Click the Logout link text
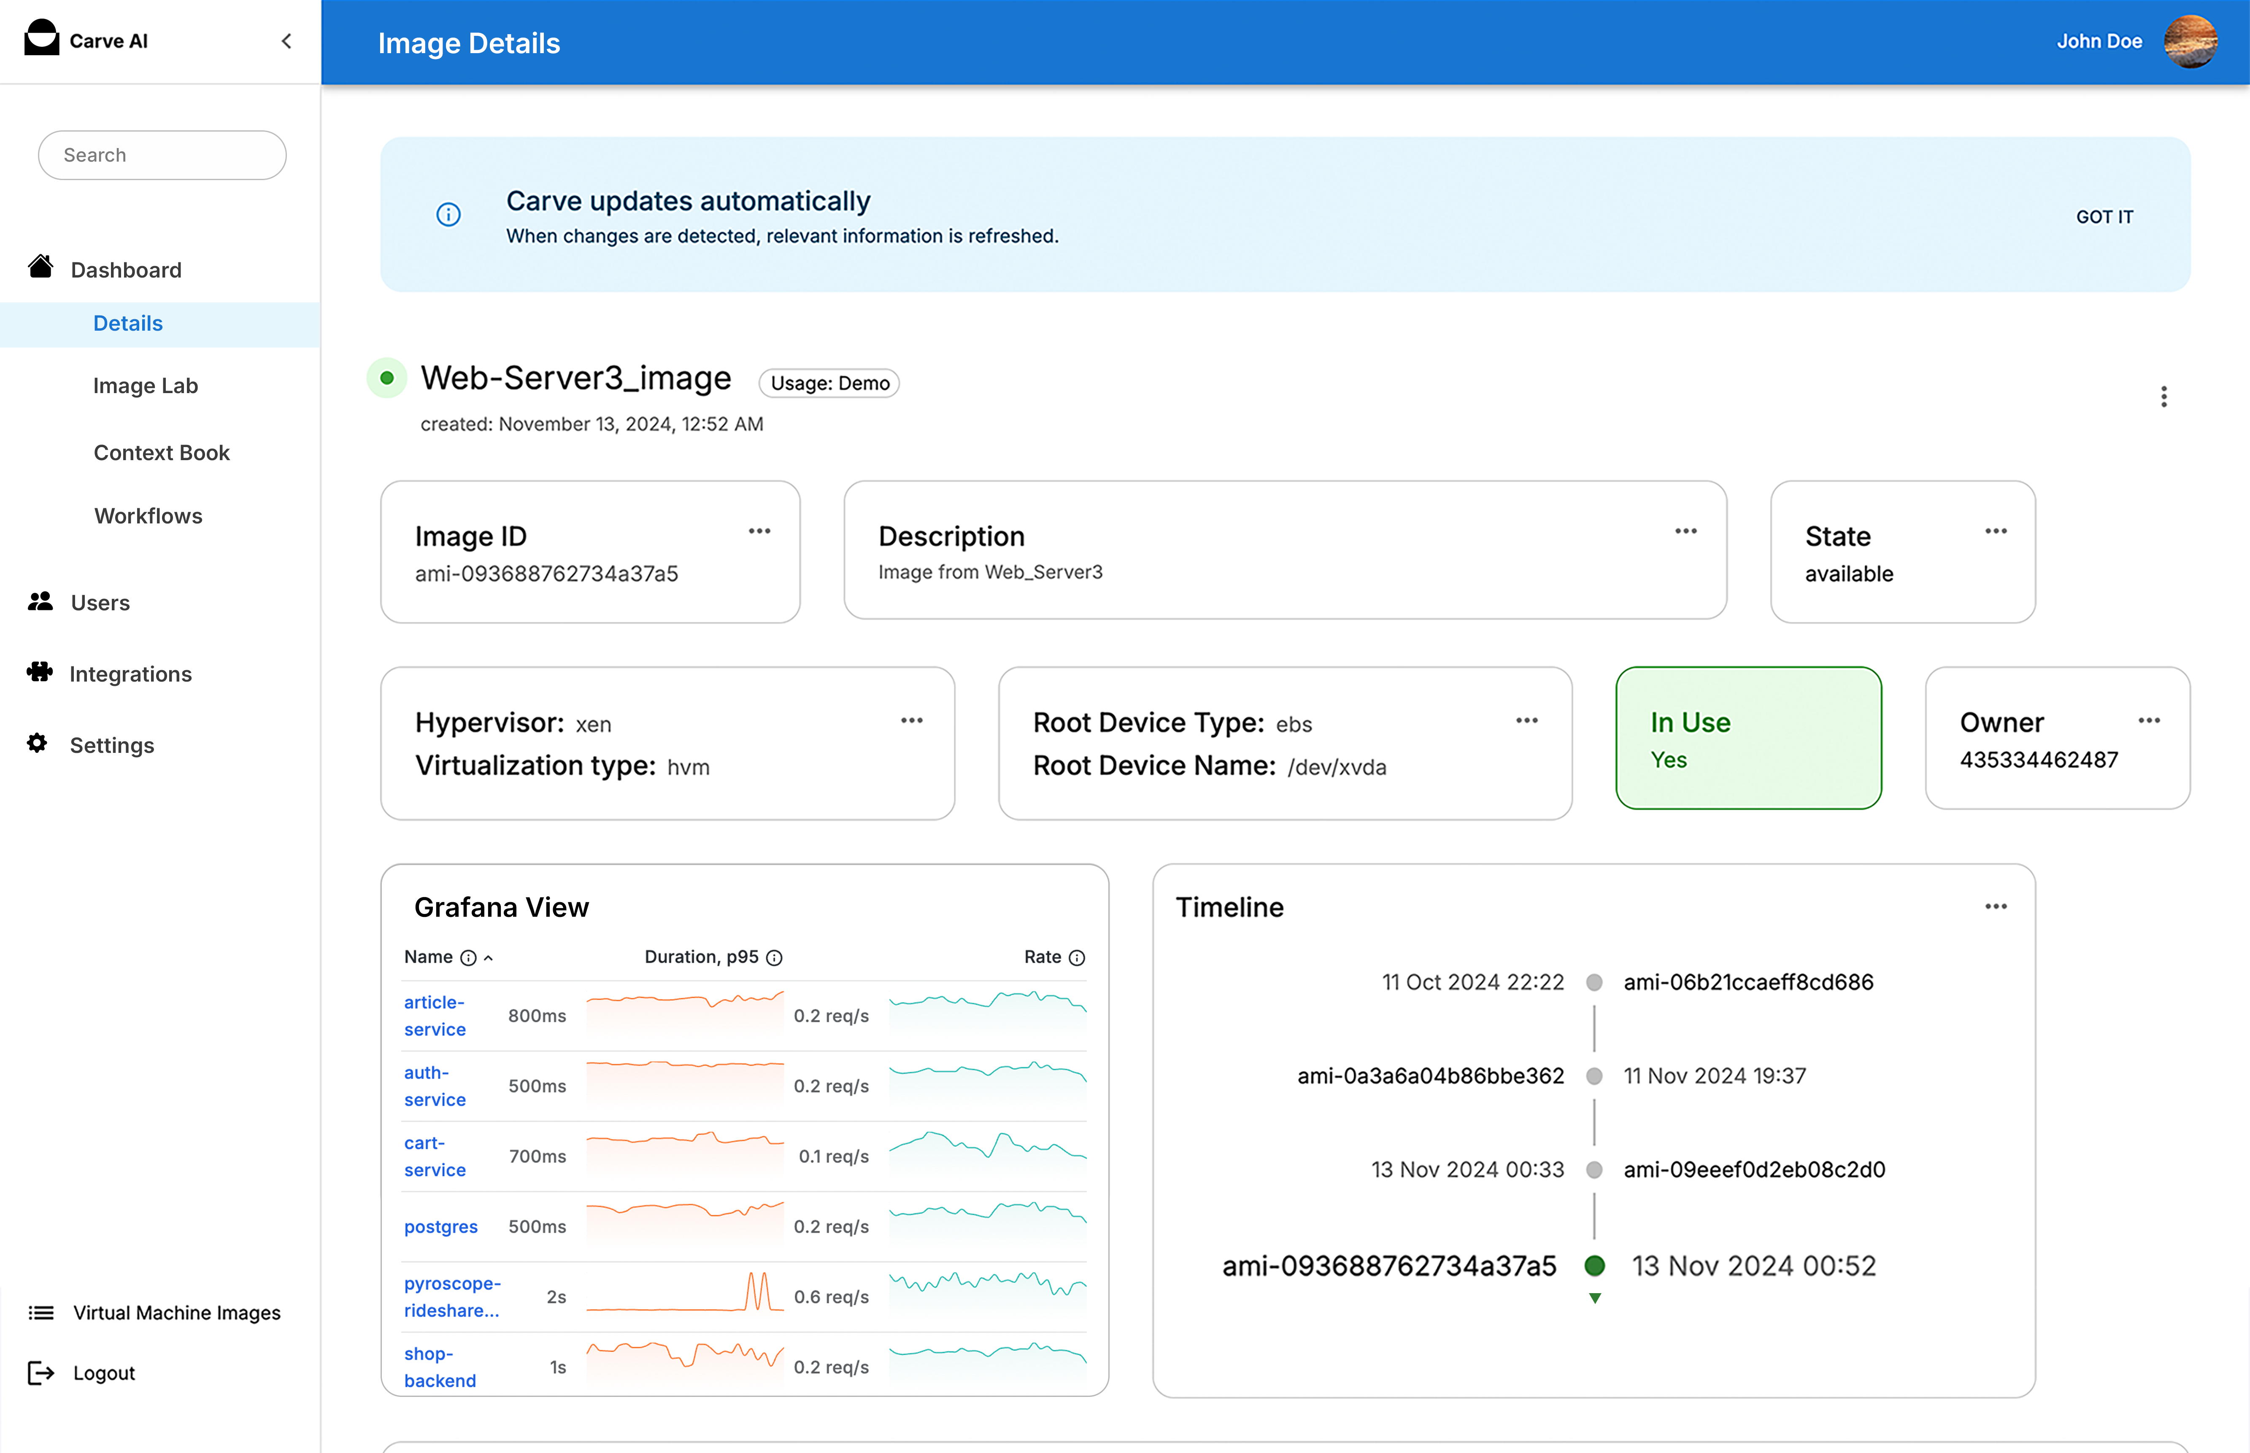Screen dimensions: 2250x1453 [x=104, y=1373]
